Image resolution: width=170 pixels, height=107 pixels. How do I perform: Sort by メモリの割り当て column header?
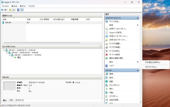(x=61, y=20)
